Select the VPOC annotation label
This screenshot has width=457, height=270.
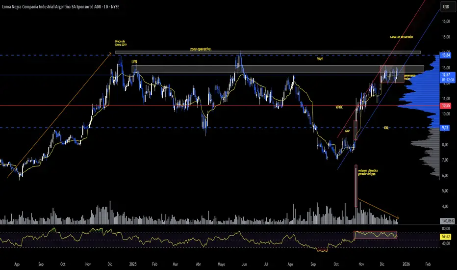[339, 107]
